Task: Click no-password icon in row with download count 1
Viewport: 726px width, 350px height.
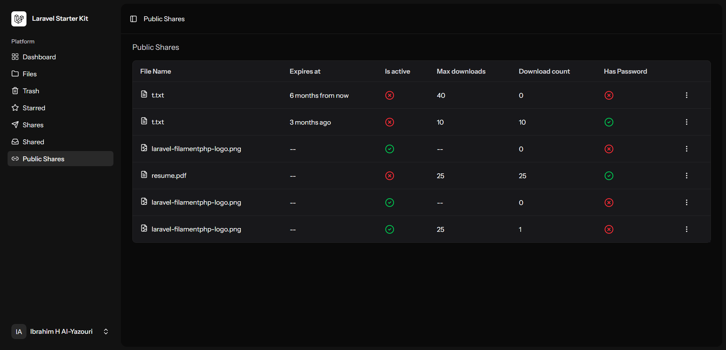Action: (609, 229)
